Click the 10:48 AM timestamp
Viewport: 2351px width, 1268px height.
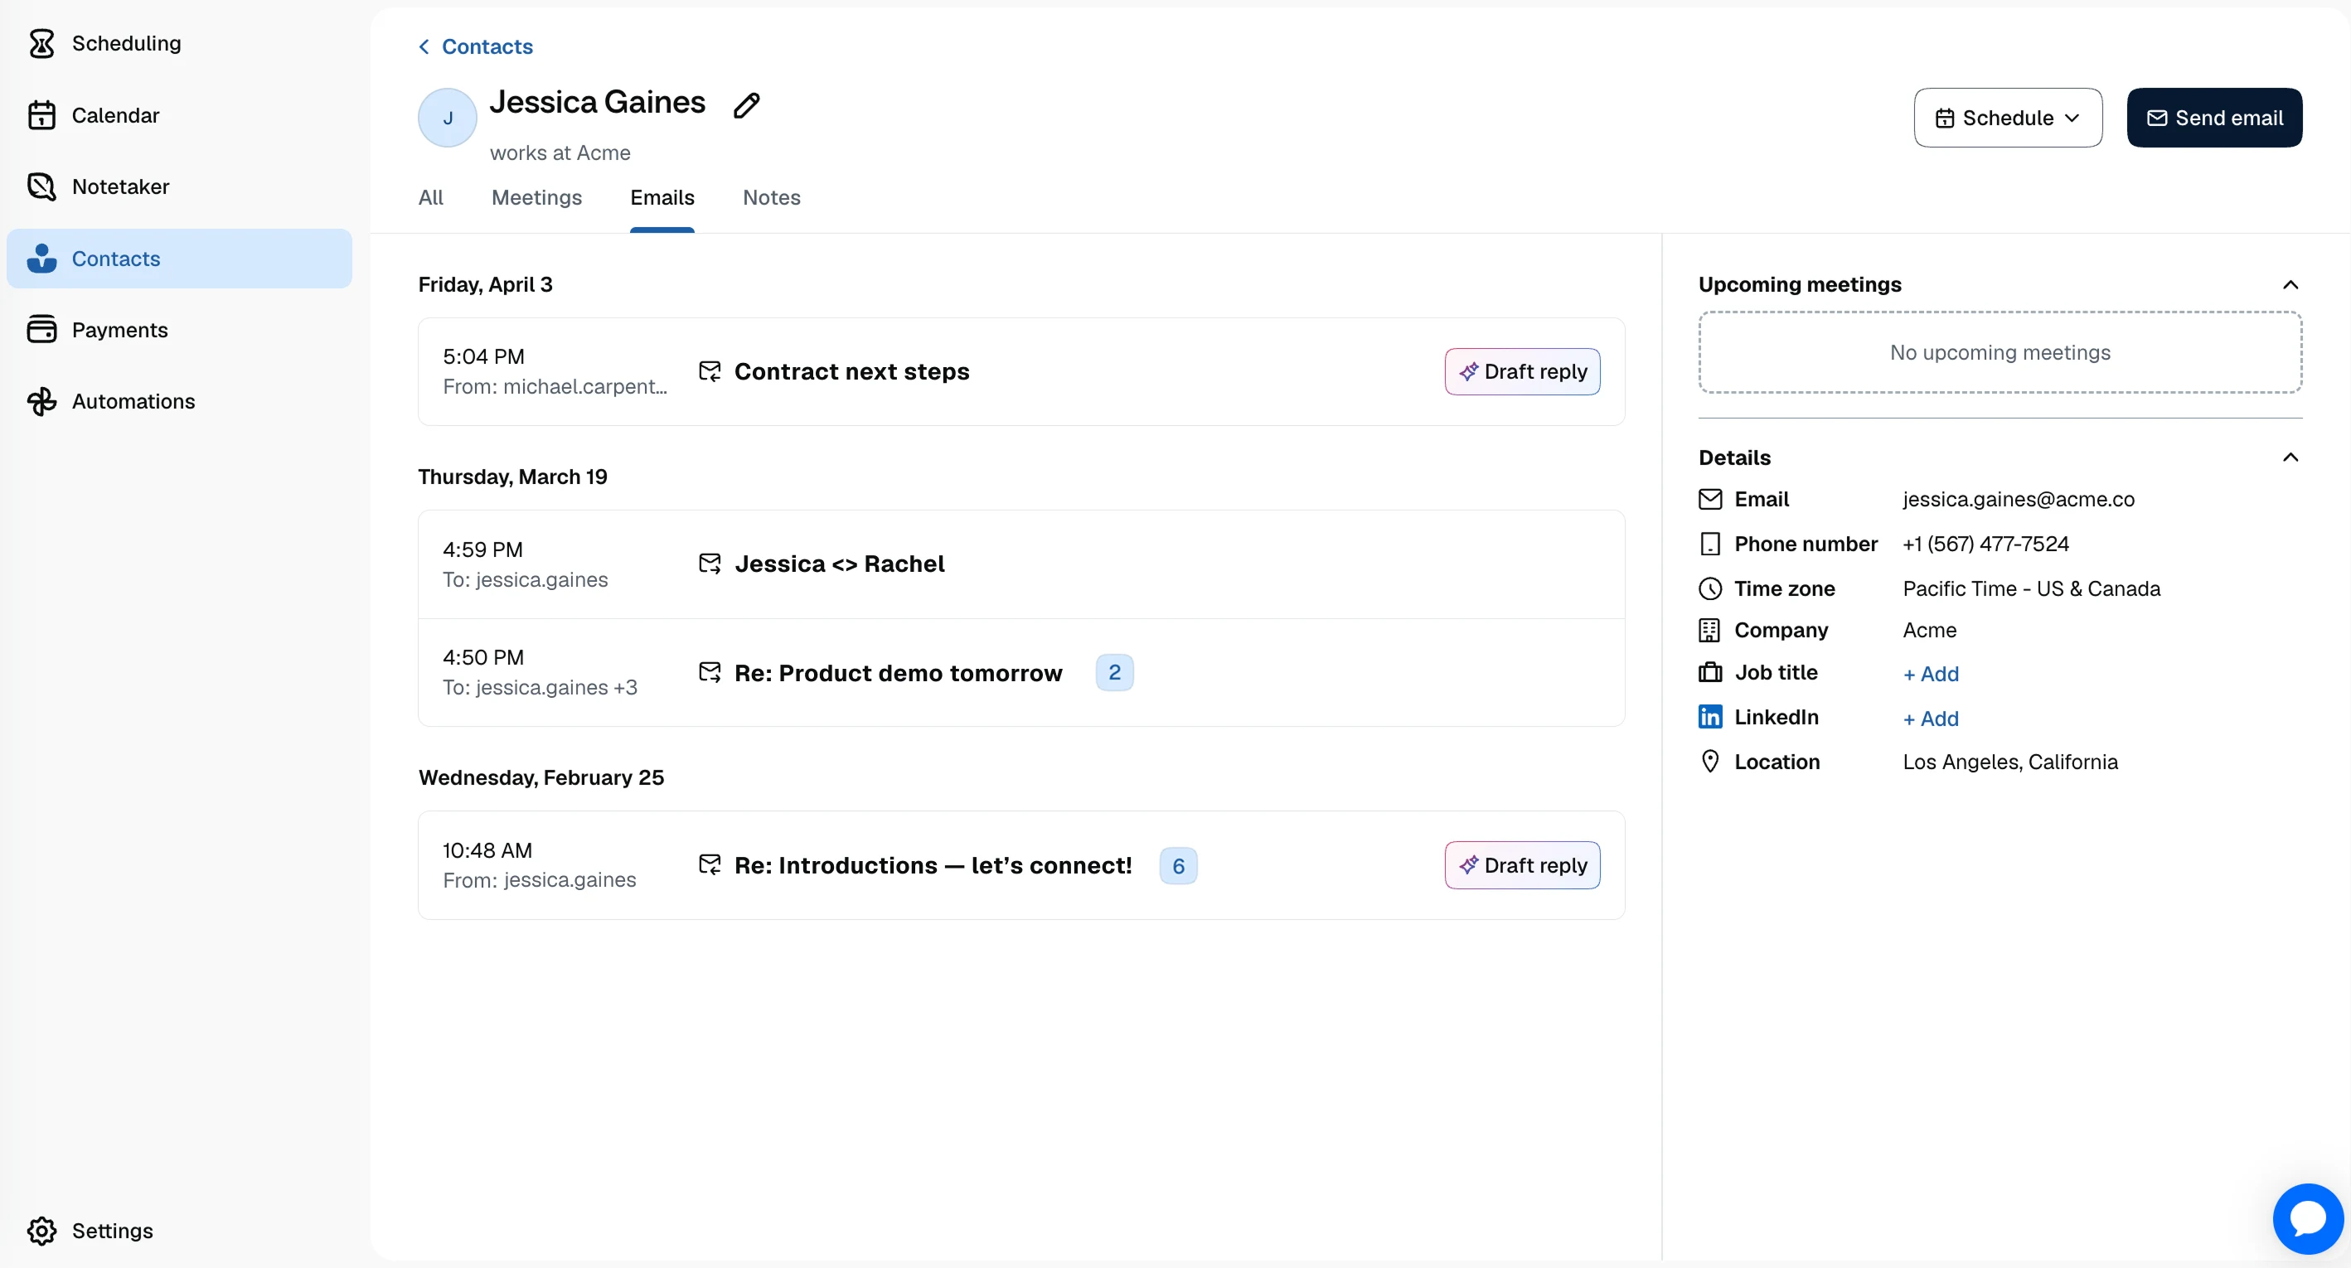pos(487,850)
